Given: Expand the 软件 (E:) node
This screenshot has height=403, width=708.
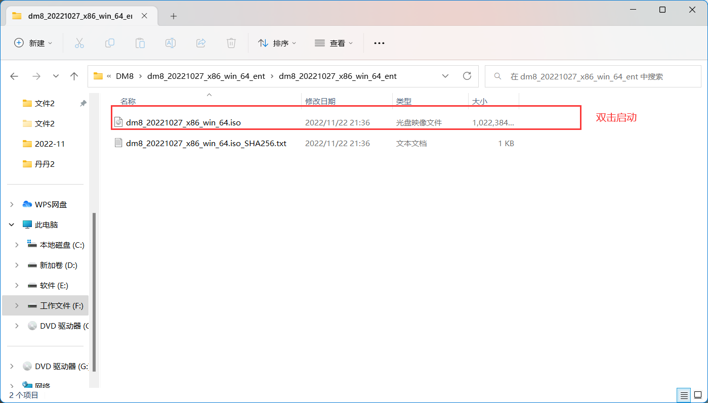Looking at the screenshot, I should (x=17, y=285).
